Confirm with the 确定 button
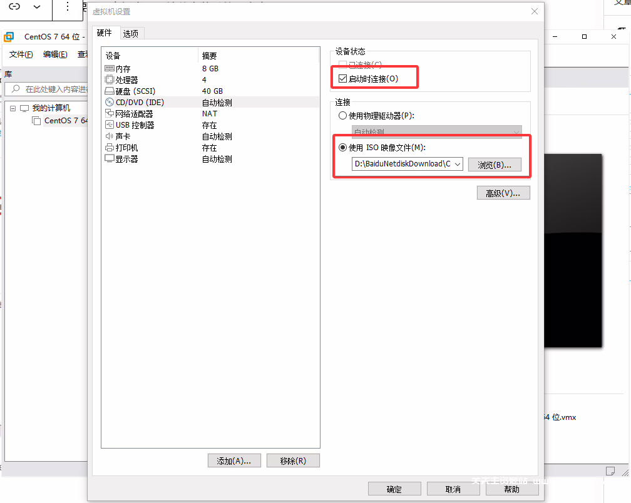Viewport: 631px width, 503px height. [x=394, y=489]
